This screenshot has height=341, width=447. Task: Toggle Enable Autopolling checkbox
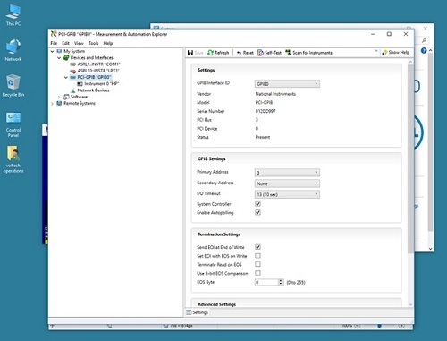click(257, 212)
